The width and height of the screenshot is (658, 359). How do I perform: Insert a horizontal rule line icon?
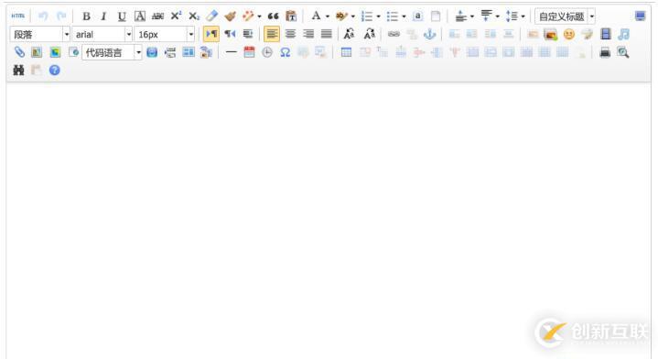[x=232, y=52]
